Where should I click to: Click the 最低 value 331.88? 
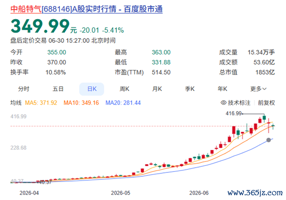coord(161,62)
